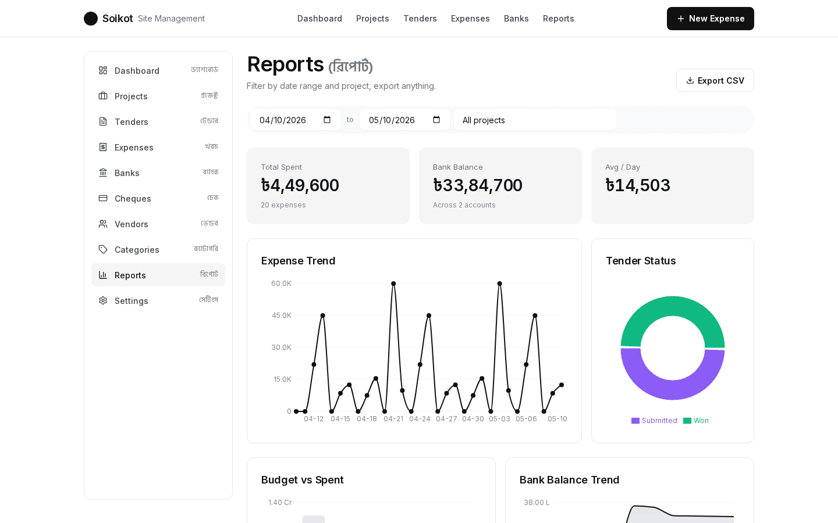Click the Categories tag icon in sidebar
This screenshot has width=838, height=523.
(x=103, y=249)
